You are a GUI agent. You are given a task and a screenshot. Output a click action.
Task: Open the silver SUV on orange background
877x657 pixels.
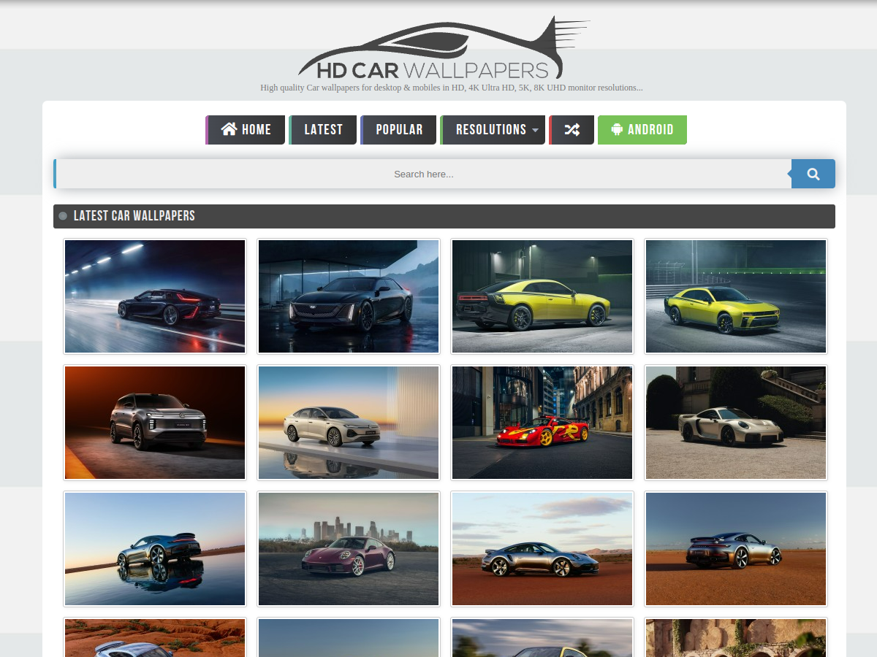click(x=155, y=423)
